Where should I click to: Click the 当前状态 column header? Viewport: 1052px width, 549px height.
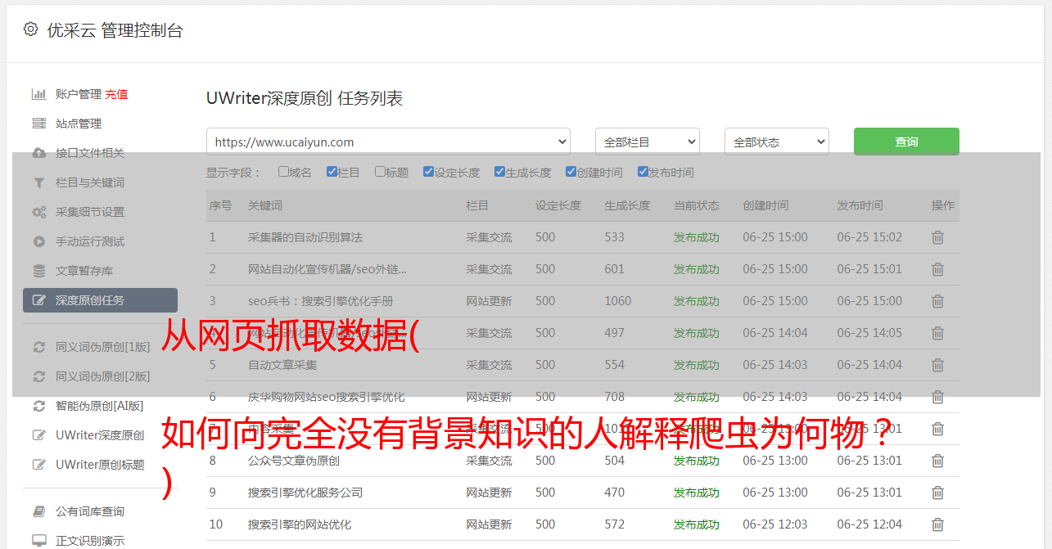697,205
